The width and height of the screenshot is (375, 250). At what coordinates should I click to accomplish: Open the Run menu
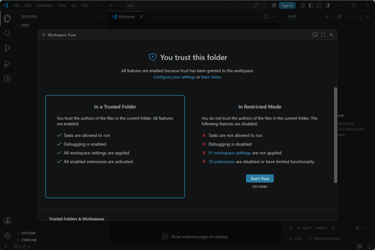pos(85,5)
